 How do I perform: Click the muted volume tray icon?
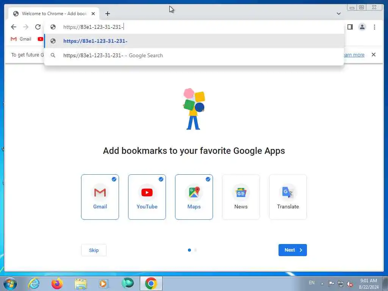(350, 284)
